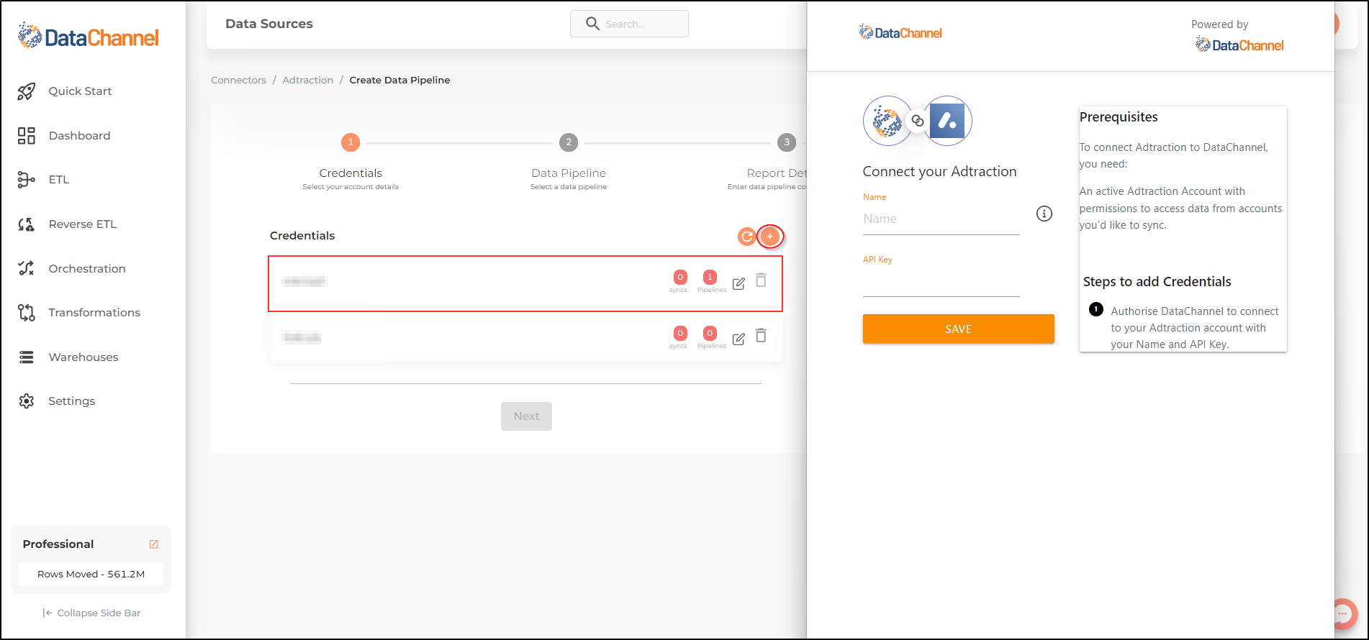Select step 3 Report Details in stepper

pos(787,142)
